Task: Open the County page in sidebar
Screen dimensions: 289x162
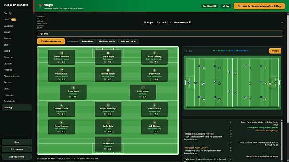Action: 16,13
